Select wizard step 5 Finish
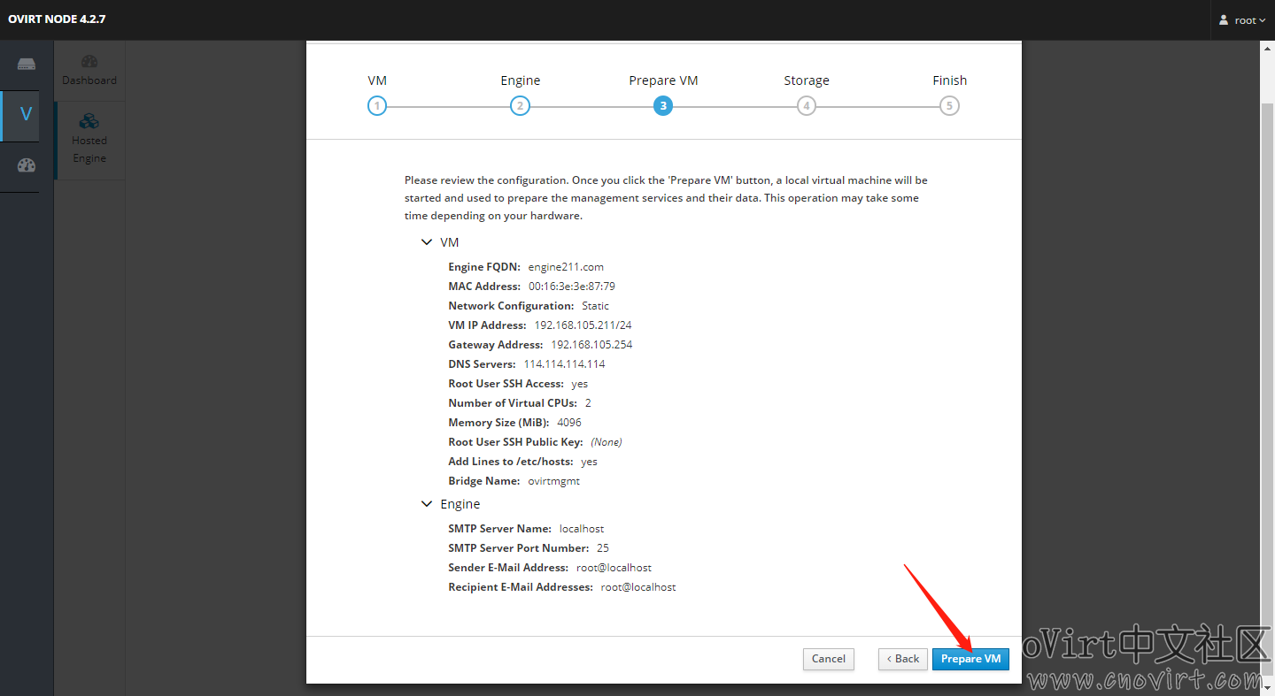Viewport: 1275px width, 696px height. tap(949, 105)
